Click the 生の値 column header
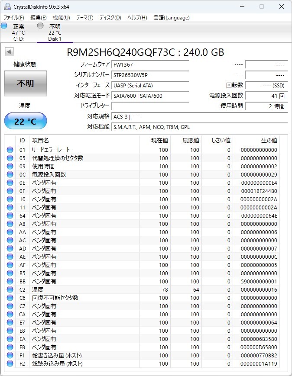The height and width of the screenshot is (376, 292). pos(256,141)
